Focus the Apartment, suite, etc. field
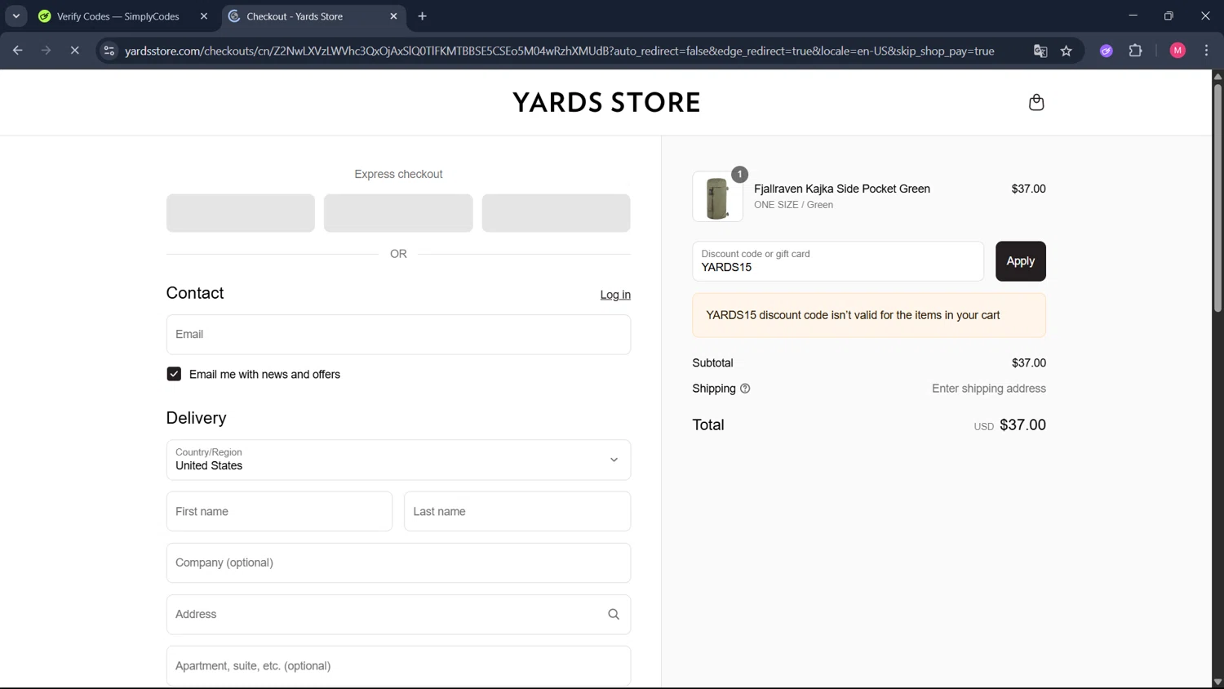 point(398,666)
